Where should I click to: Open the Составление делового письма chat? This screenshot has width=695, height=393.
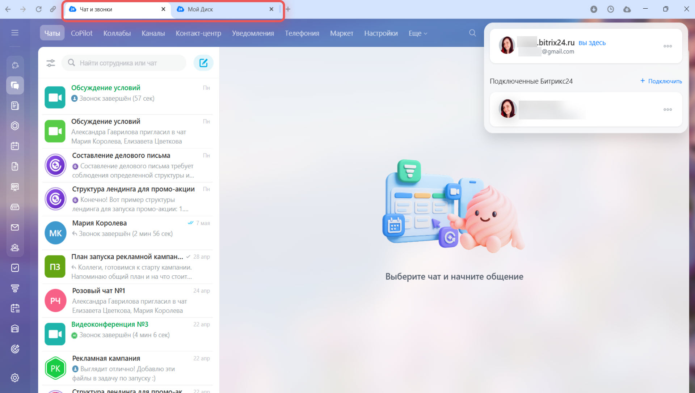coord(127,165)
